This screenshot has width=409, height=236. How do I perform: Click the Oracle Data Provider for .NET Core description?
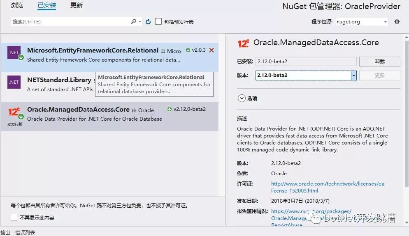pyautogui.click(x=95, y=119)
